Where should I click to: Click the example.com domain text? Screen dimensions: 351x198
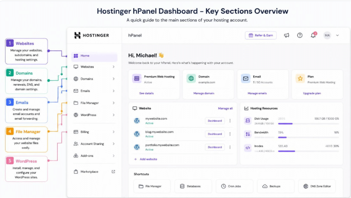pyautogui.click(x=207, y=82)
